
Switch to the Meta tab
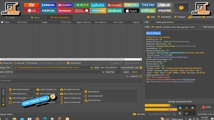click(35, 18)
